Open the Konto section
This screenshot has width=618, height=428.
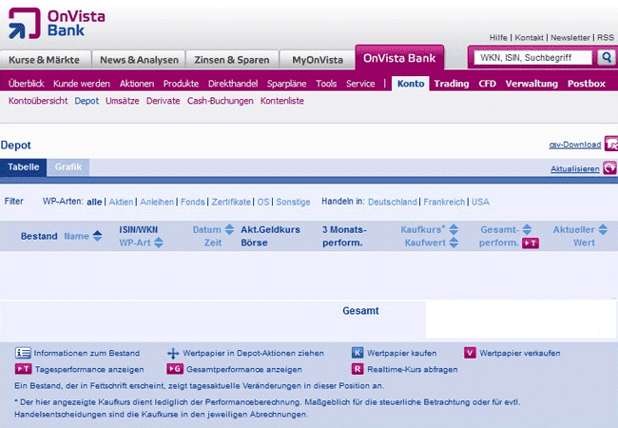pos(411,84)
